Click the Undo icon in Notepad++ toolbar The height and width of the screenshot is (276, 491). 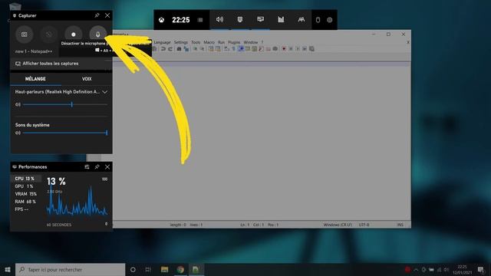tap(163, 49)
